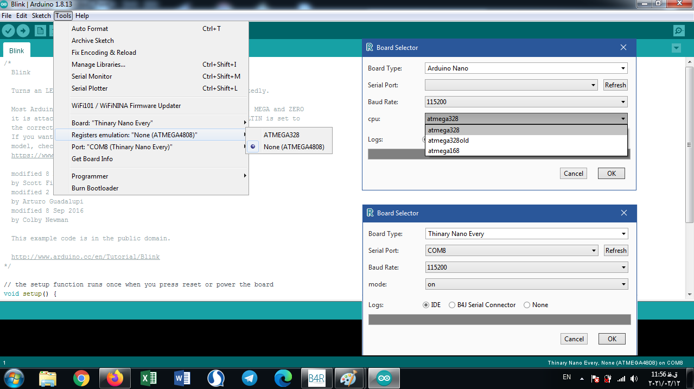Click Cancel in the Thinary Nano Every dialog
The image size is (694, 389).
[574, 339]
